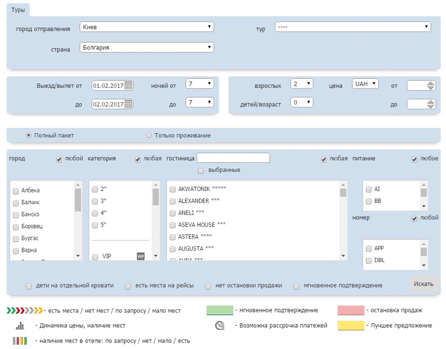Check the 3* category checkbox

95,201
